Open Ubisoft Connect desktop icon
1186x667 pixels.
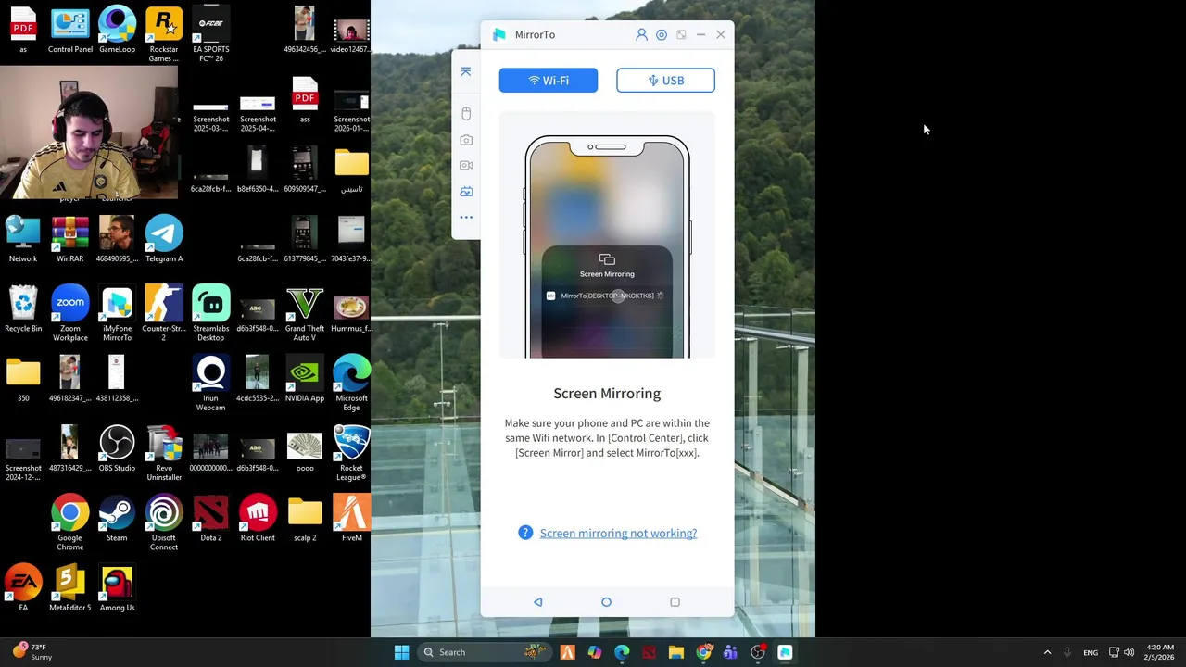(164, 523)
